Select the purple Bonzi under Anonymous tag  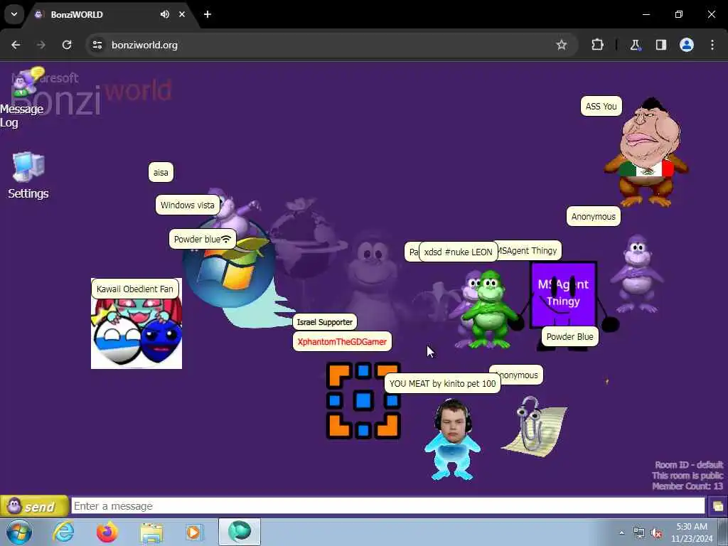637,274
